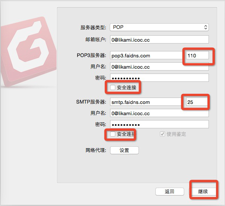This screenshot has width=225, height=206.
Task: Enable 安全连接 checkbox for SMTP
Action: [x=112, y=134]
